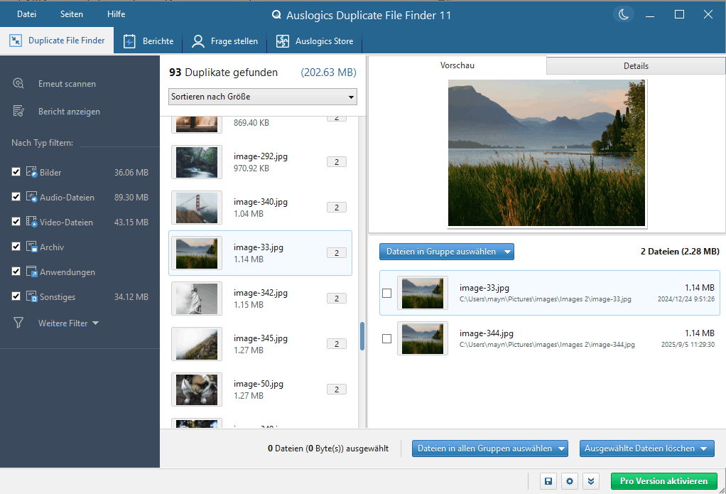Viewport: 726px width, 494px height.
Task: Open the Seiten menu
Action: click(x=72, y=14)
